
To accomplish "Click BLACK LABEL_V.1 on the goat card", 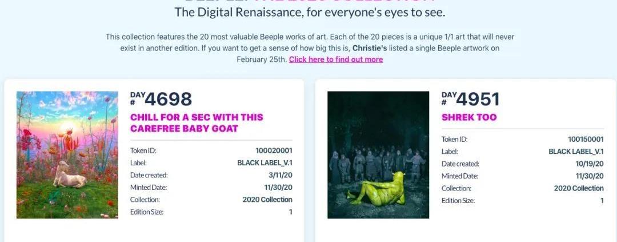I will pos(265,163).
